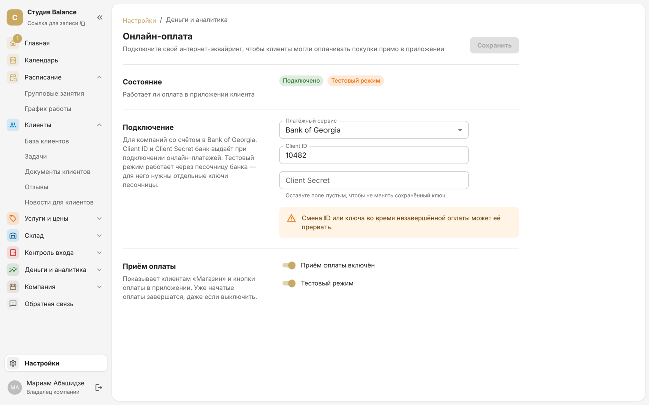
Task: Click the Подключено status badge
Action: (x=301, y=81)
